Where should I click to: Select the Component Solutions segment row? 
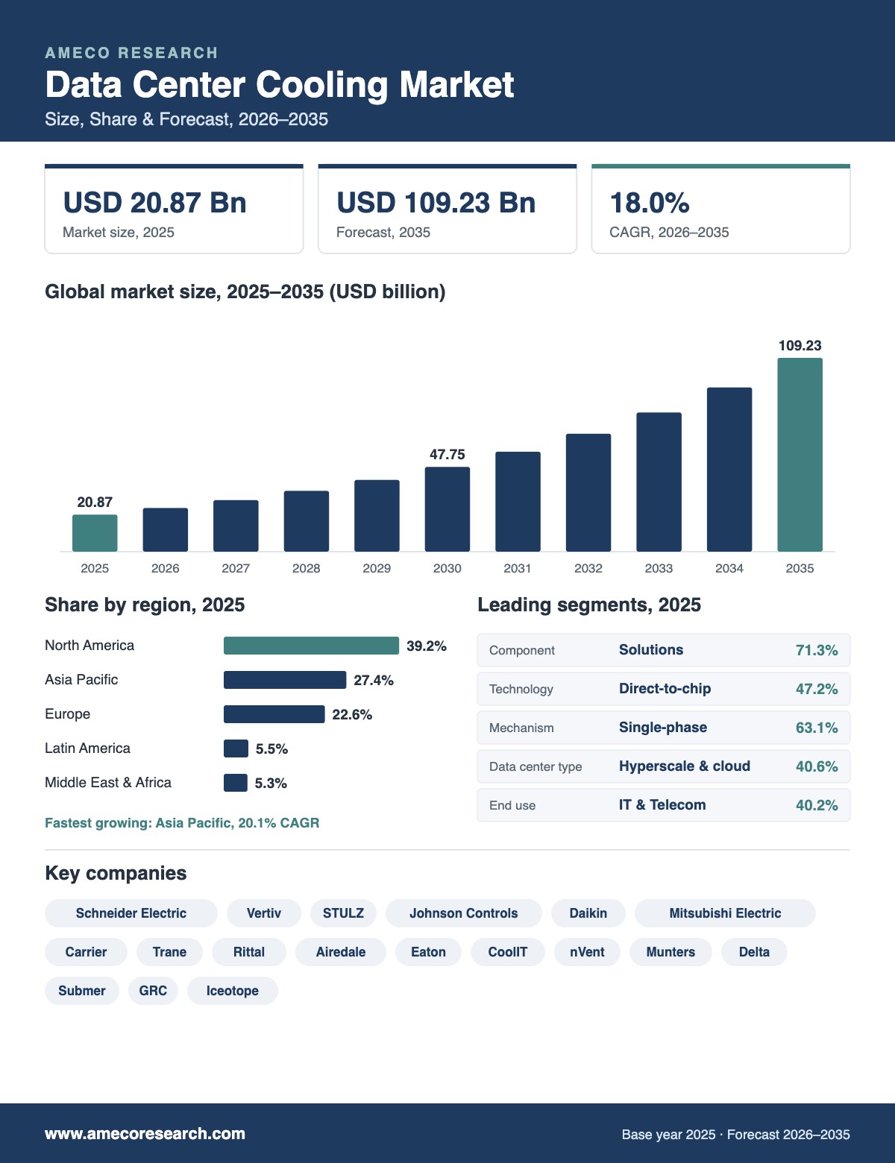664,650
